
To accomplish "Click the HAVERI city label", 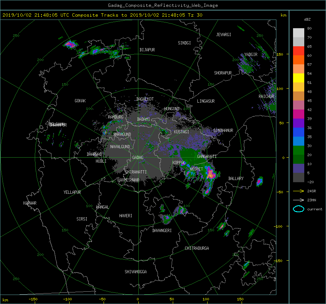I will click(126, 216).
